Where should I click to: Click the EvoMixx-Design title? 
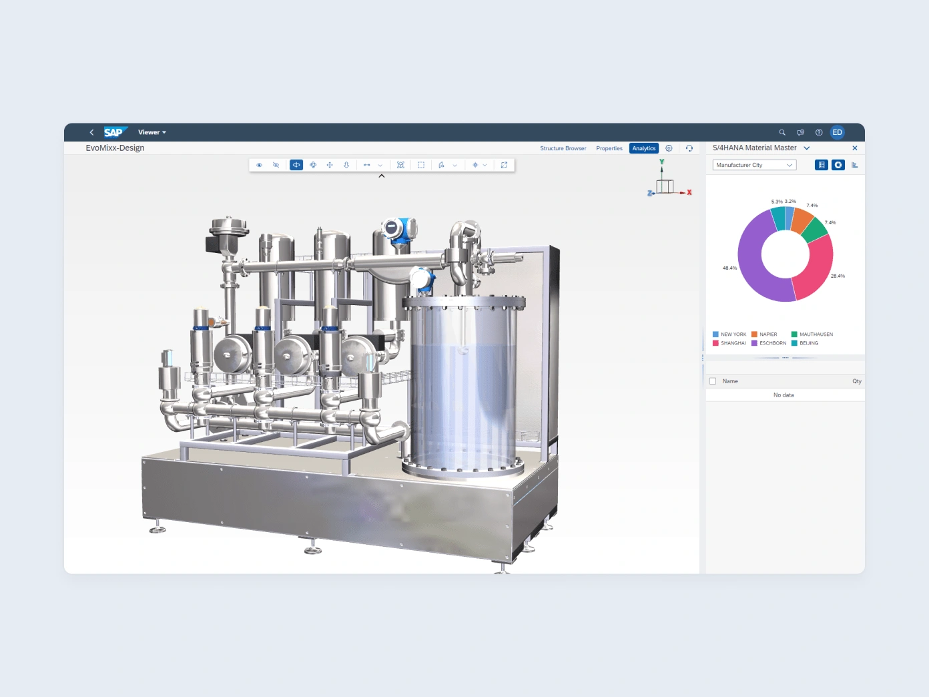coord(115,148)
